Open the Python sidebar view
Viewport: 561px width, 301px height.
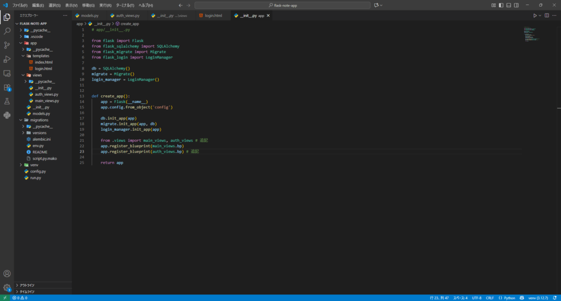point(7,115)
